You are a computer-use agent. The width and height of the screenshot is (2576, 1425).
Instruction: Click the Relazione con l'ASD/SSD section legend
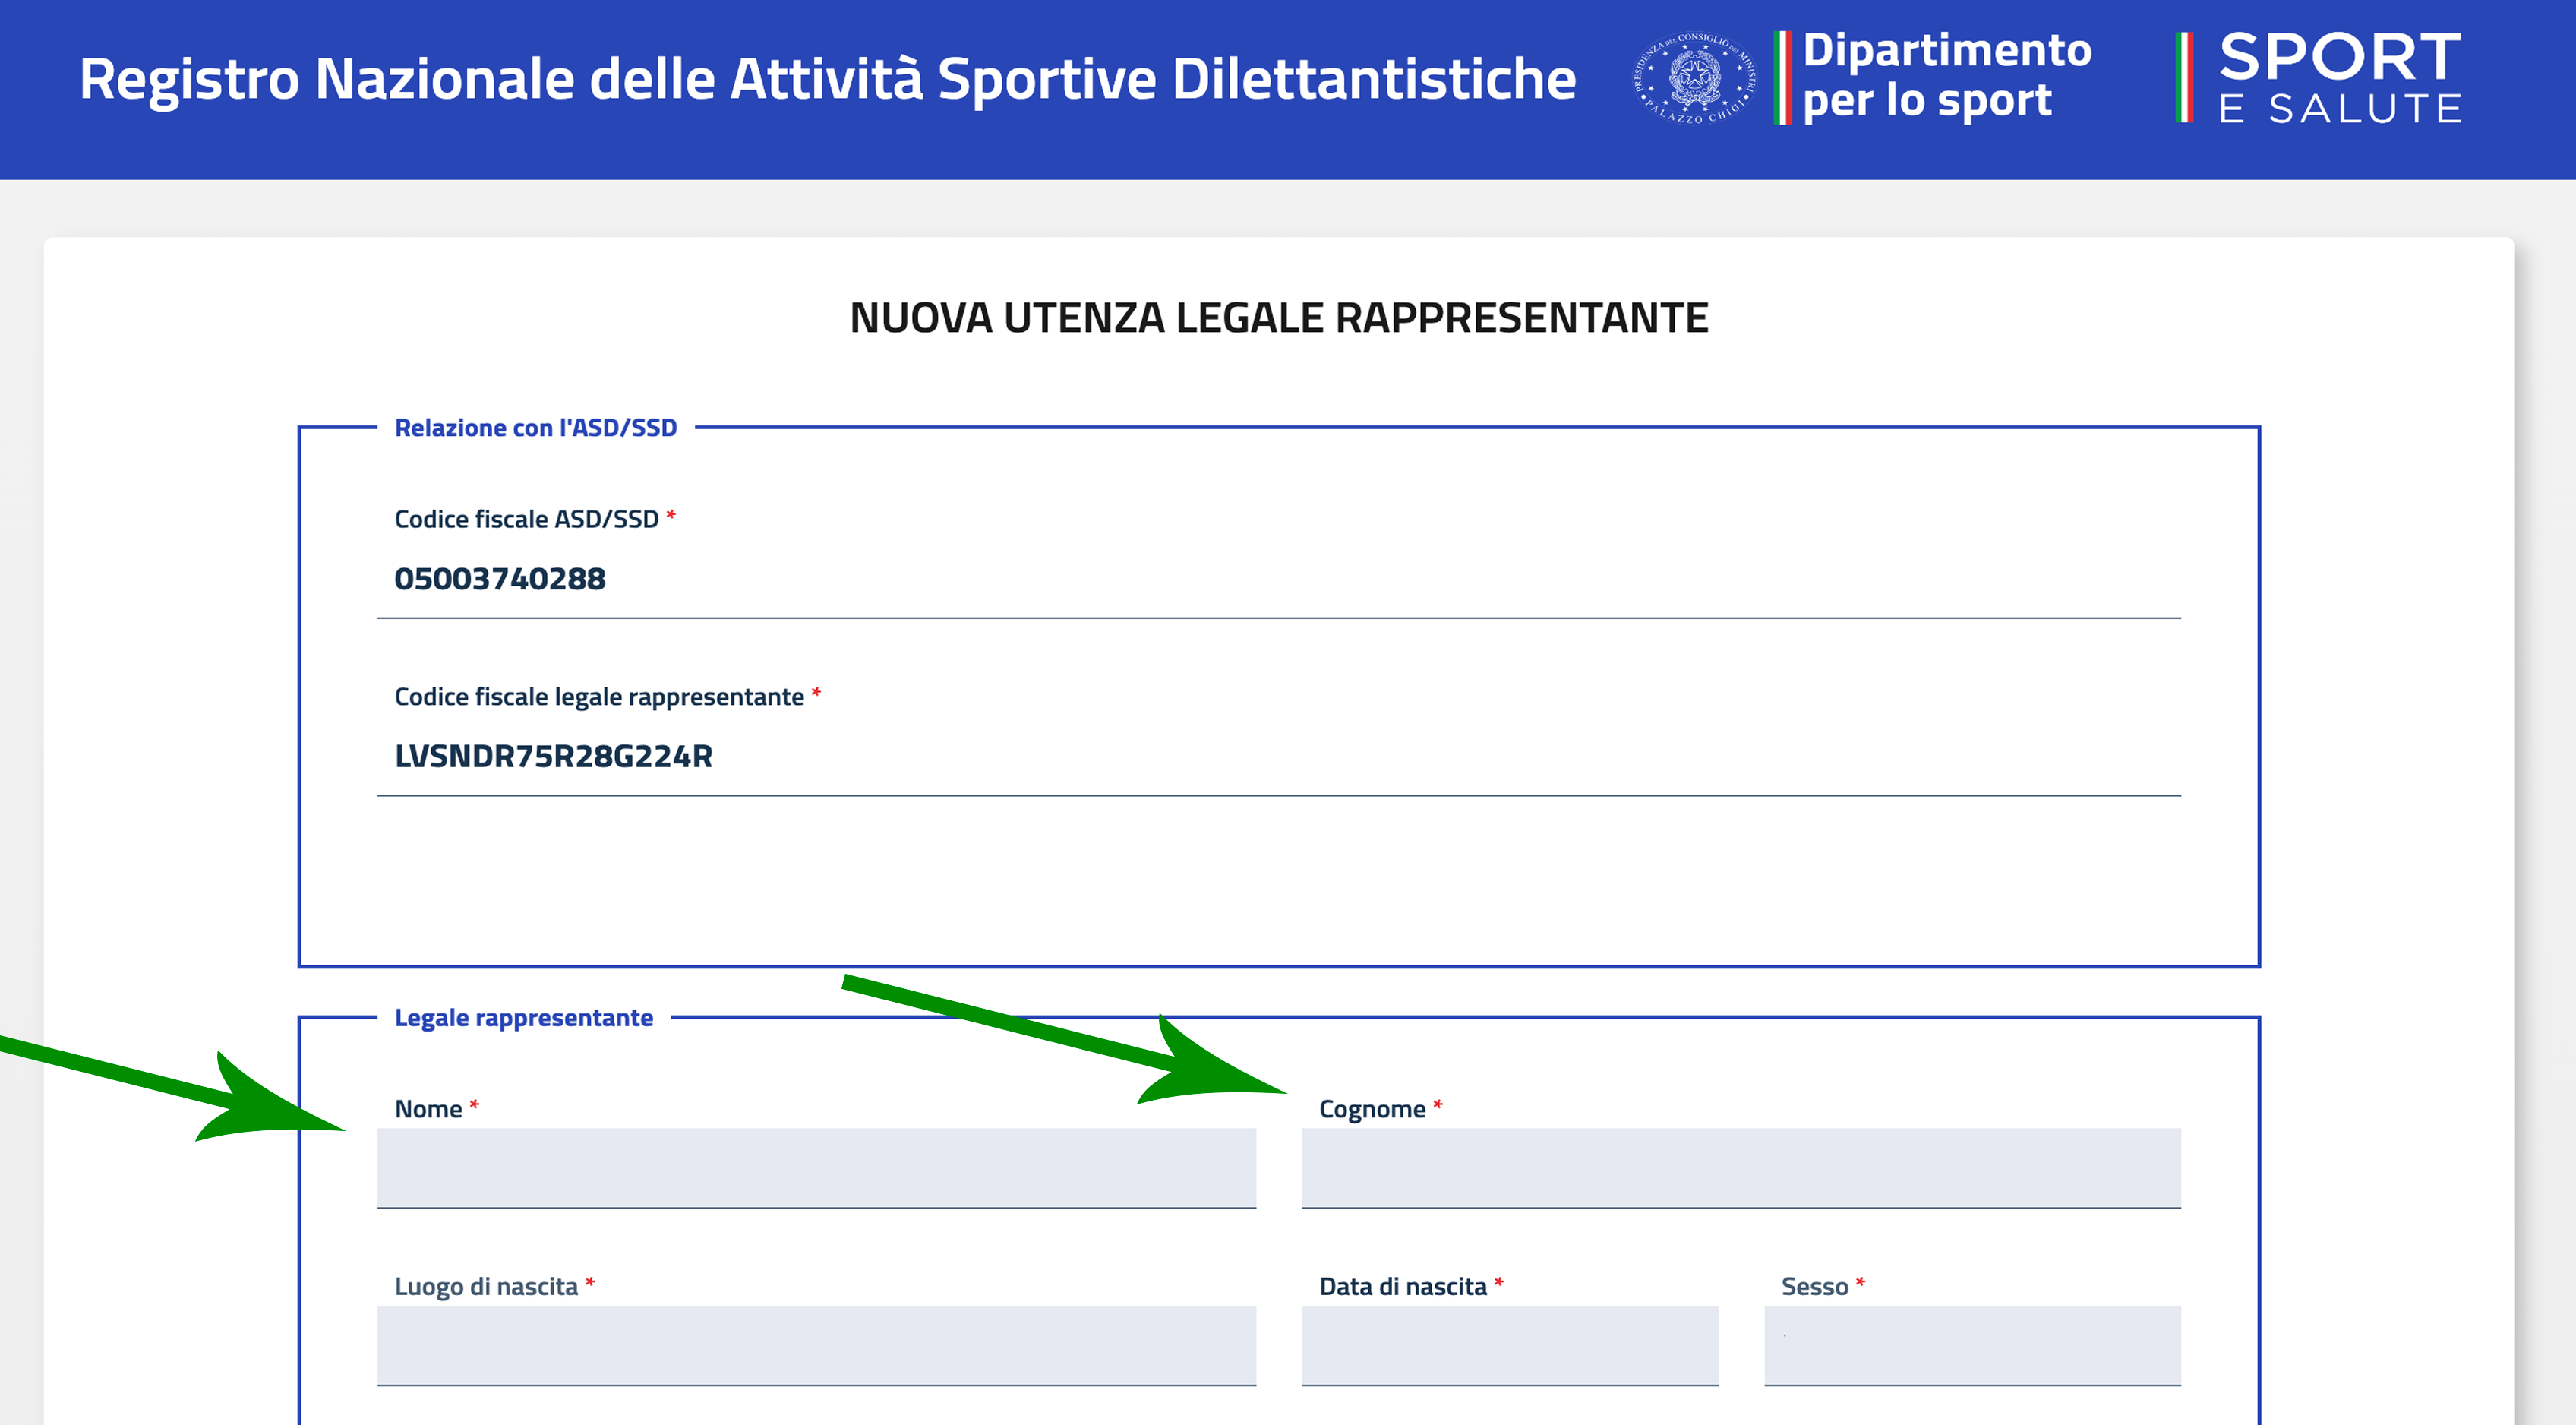535,428
